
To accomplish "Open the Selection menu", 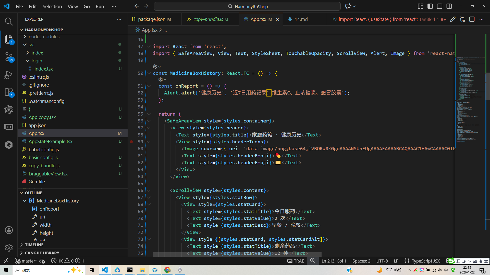I will pos(52,6).
